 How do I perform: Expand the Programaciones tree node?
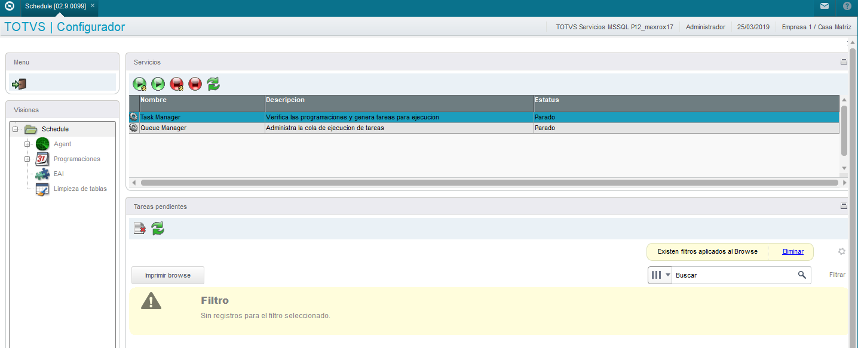[x=27, y=159]
